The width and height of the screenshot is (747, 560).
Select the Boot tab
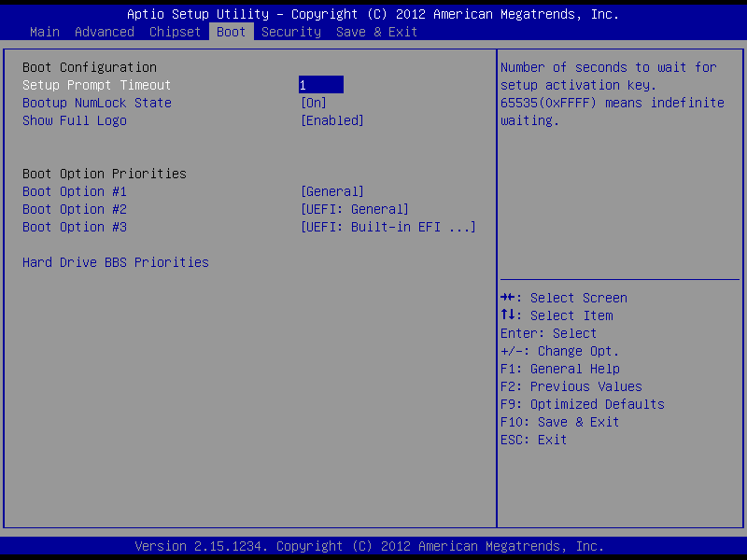(231, 32)
